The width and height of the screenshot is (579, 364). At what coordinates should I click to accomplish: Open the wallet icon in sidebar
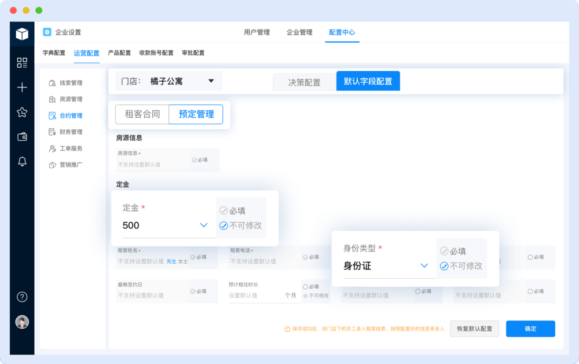(22, 137)
